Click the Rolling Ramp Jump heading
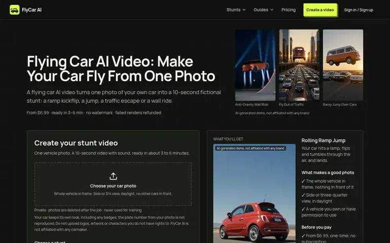390x243 pixels. pos(323,141)
